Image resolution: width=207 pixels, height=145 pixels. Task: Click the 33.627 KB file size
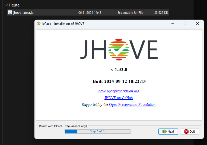click(161, 13)
